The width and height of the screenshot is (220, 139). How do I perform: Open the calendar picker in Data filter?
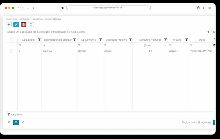coord(214,45)
